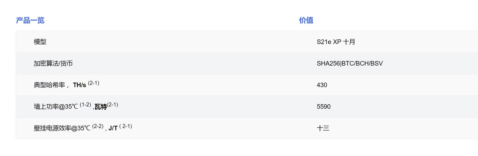This screenshot has height=156, width=478.
Task: Click the bold J/T unit text
Action: [x=113, y=128]
